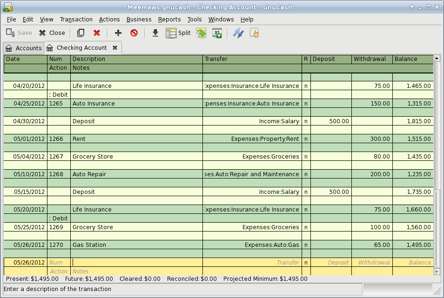Close the register using the toolbar Close button
This screenshot has width=444, height=298.
coord(52,33)
